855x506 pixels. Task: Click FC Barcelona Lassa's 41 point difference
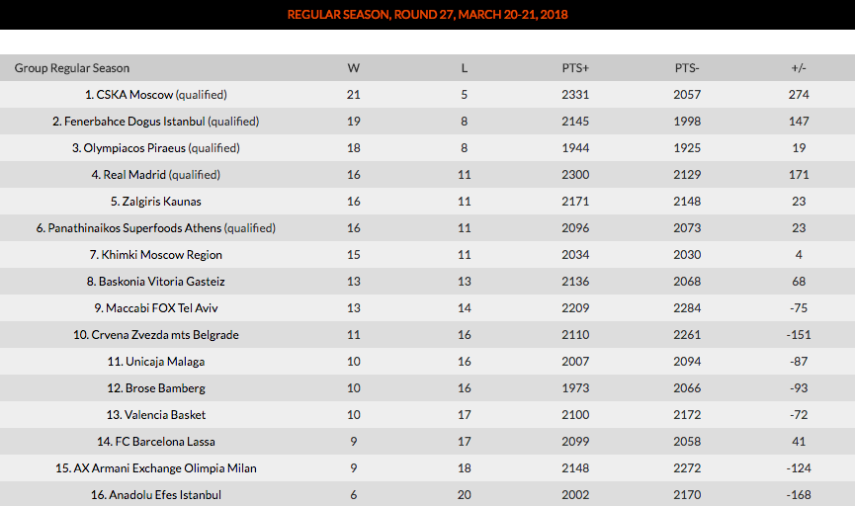pyautogui.click(x=799, y=442)
